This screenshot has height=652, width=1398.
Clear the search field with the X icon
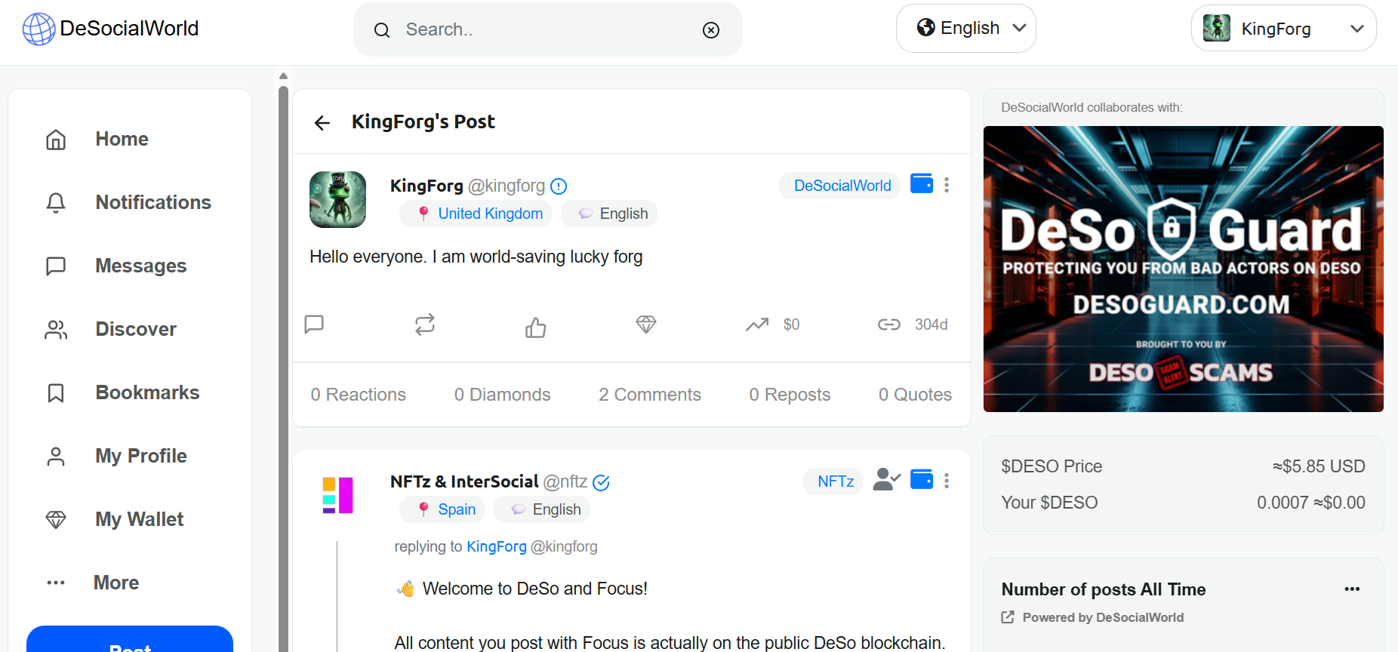click(x=711, y=30)
